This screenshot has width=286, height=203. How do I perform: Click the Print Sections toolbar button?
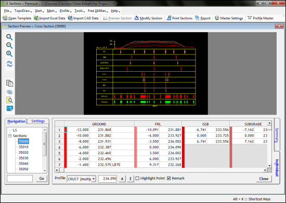coord(179,18)
